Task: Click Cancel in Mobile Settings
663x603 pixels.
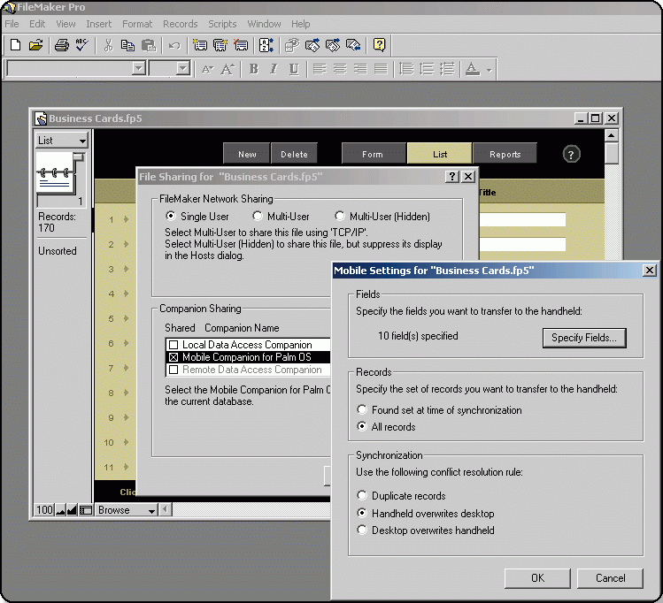Action: [x=610, y=577]
